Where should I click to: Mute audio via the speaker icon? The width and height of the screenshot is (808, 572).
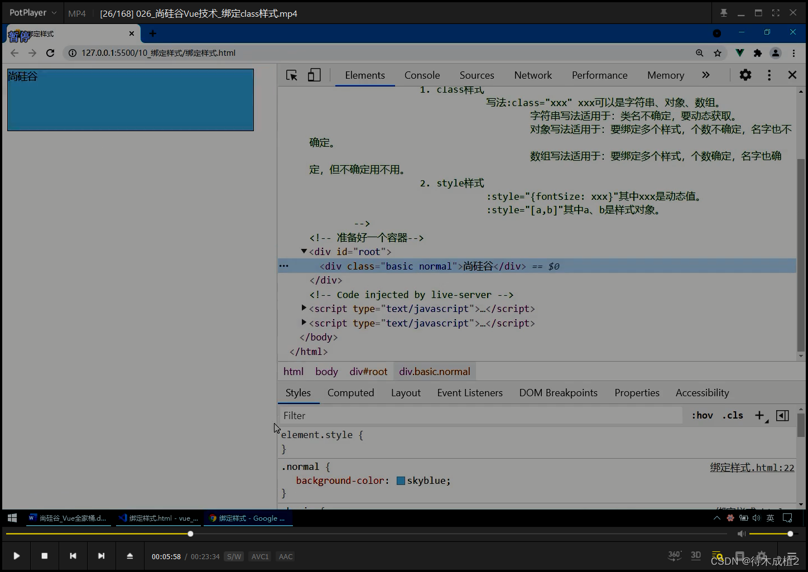741,534
